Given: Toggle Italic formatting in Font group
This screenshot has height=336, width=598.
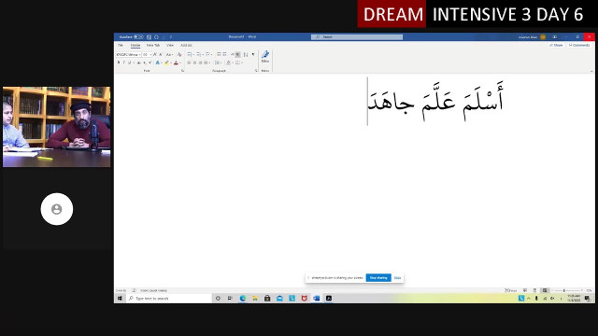Looking at the screenshot, I should click(x=124, y=63).
